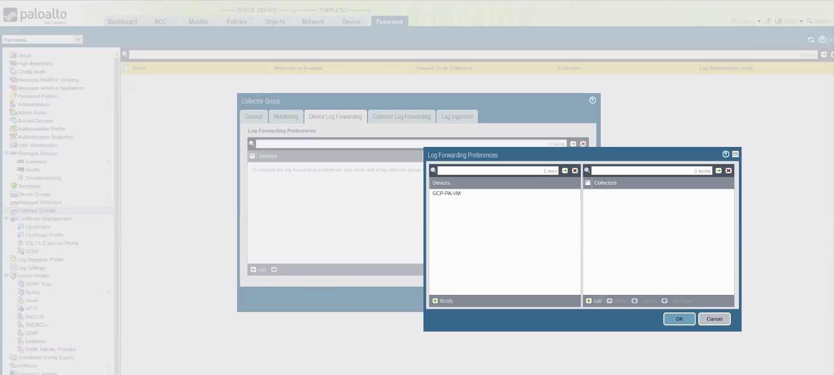Click the Move Up arrow icon
834x375 pixels.
(634, 301)
